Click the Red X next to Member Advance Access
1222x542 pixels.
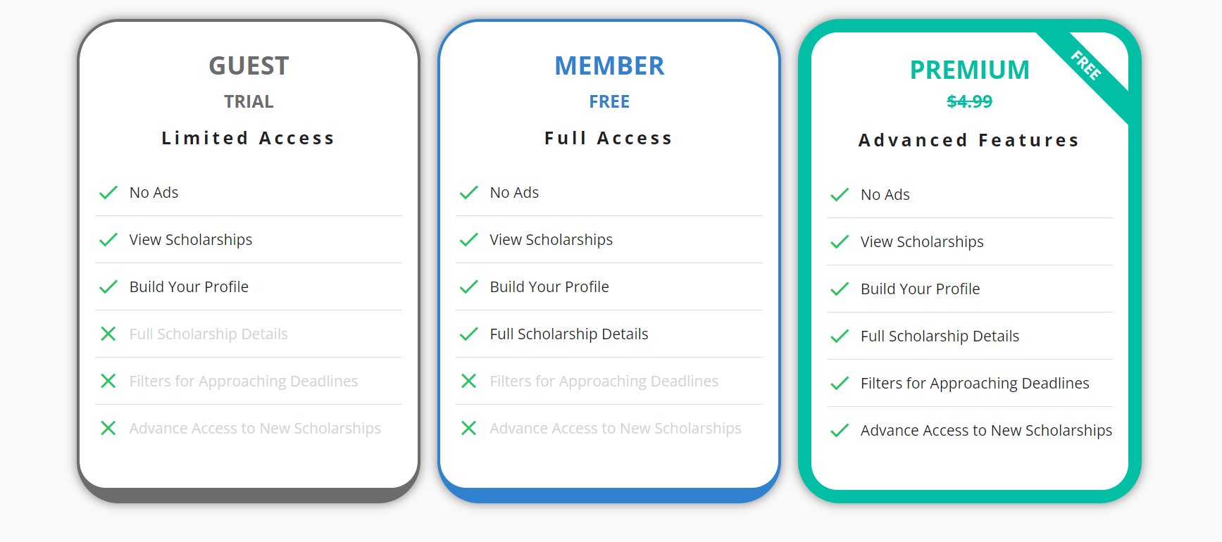click(x=468, y=428)
